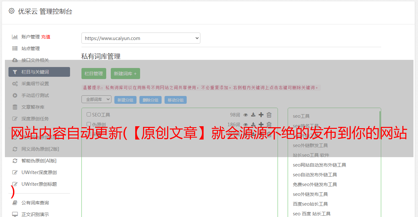Open 公有词库查询 in the sidebar
The height and width of the screenshot is (217, 418).
click(x=35, y=203)
